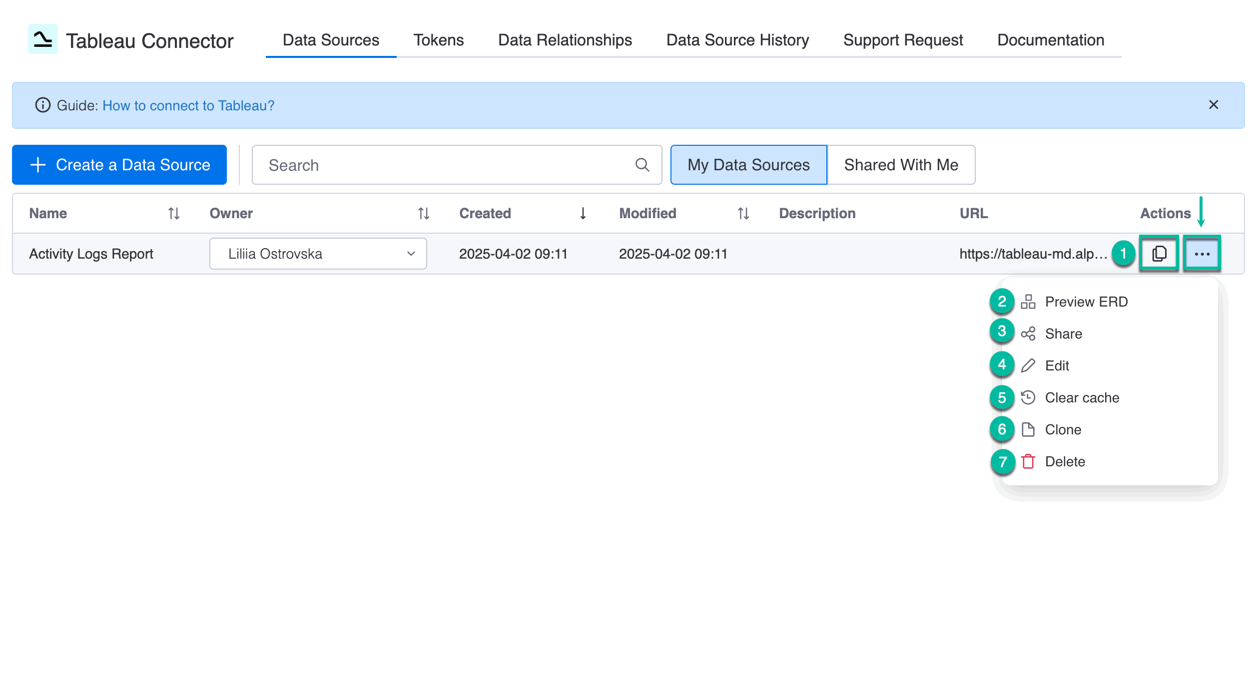
Task: Click the copy URL icon for Activity Logs Report
Action: pos(1159,254)
